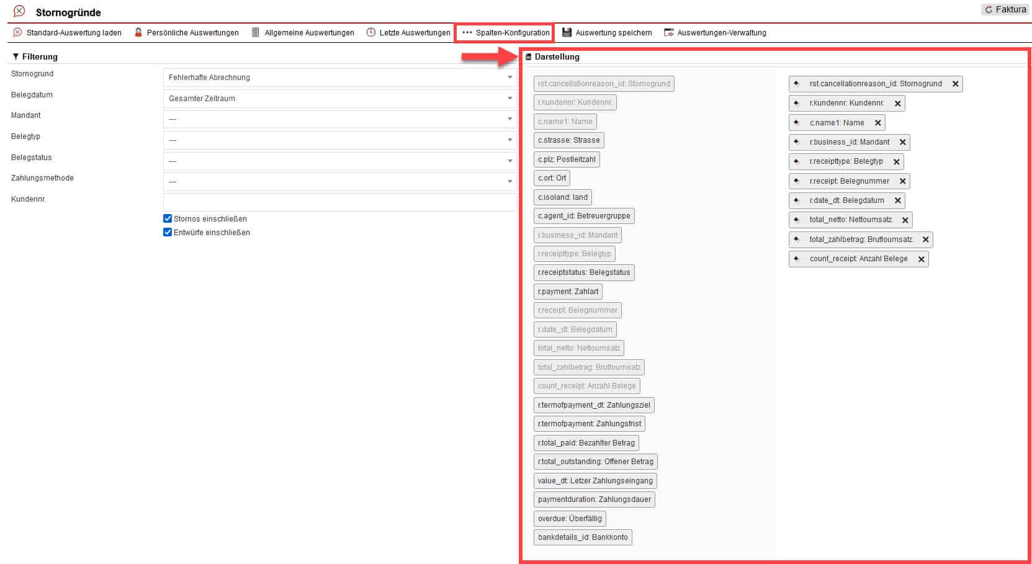Image resolution: width=1032 pixels, height=564 pixels.
Task: Click the clock icon for Letzte Auswertungen
Action: tap(371, 32)
